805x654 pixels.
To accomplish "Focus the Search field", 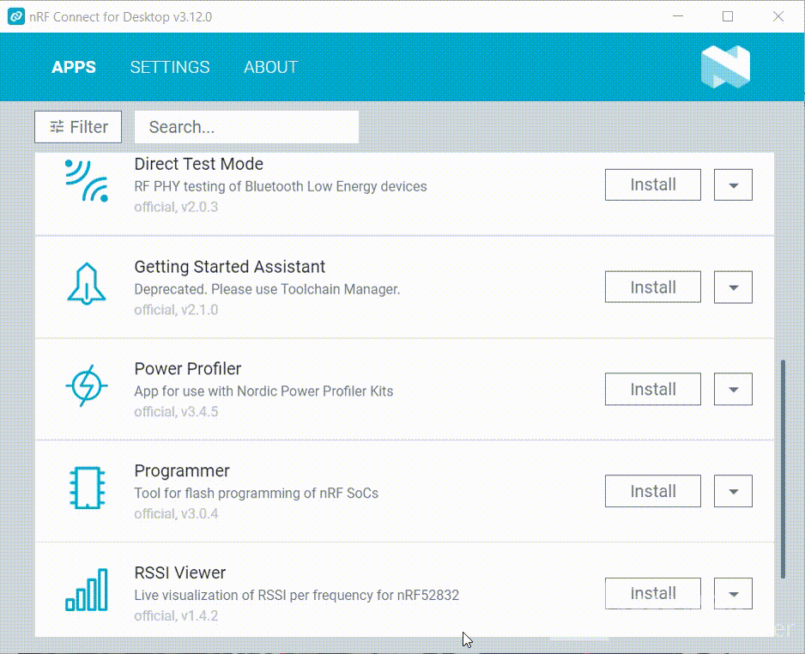I will [246, 127].
